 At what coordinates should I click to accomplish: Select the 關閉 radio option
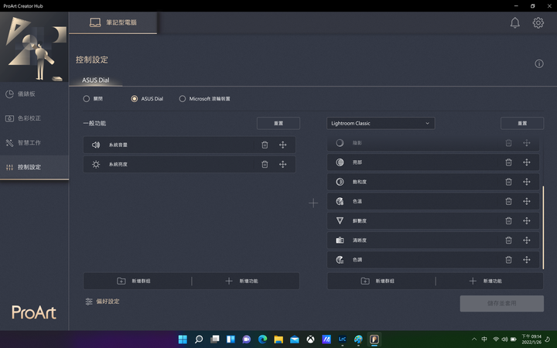tap(87, 99)
